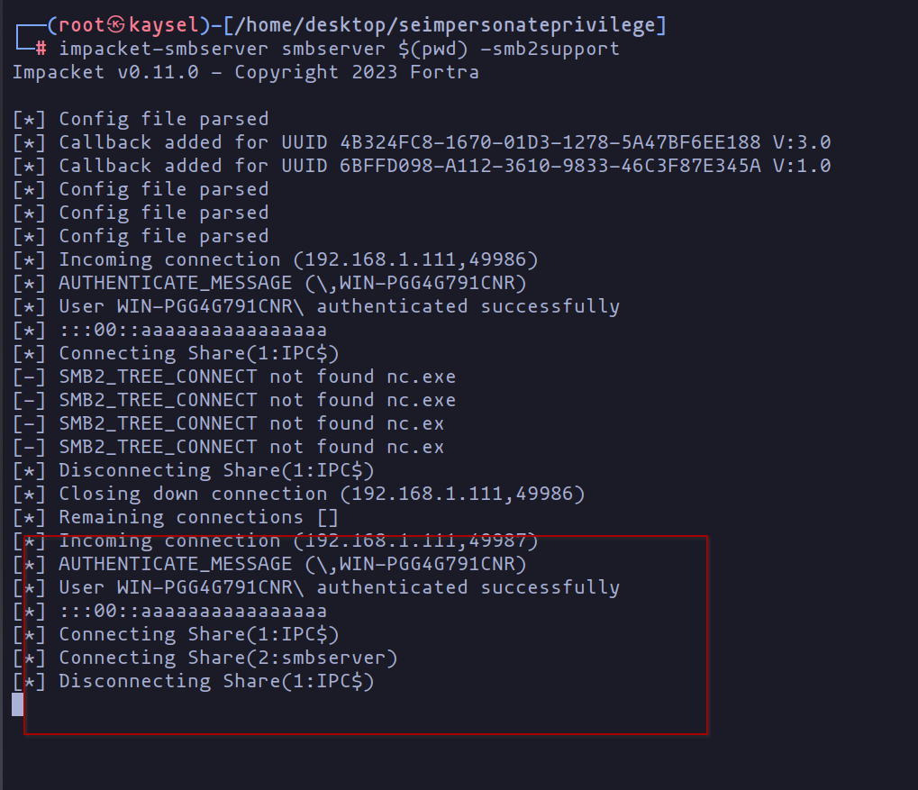Screen dimensions: 918x790
Task: Click the Connecting Share(2:smbserver) line
Action: pyautogui.click(x=228, y=658)
